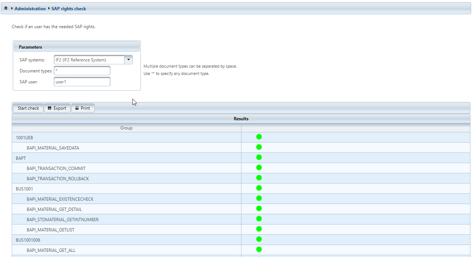The width and height of the screenshot is (473, 257).
Task: Click green status dot for BAPI_TRANSACTION_COMMIT
Action: [x=259, y=168]
